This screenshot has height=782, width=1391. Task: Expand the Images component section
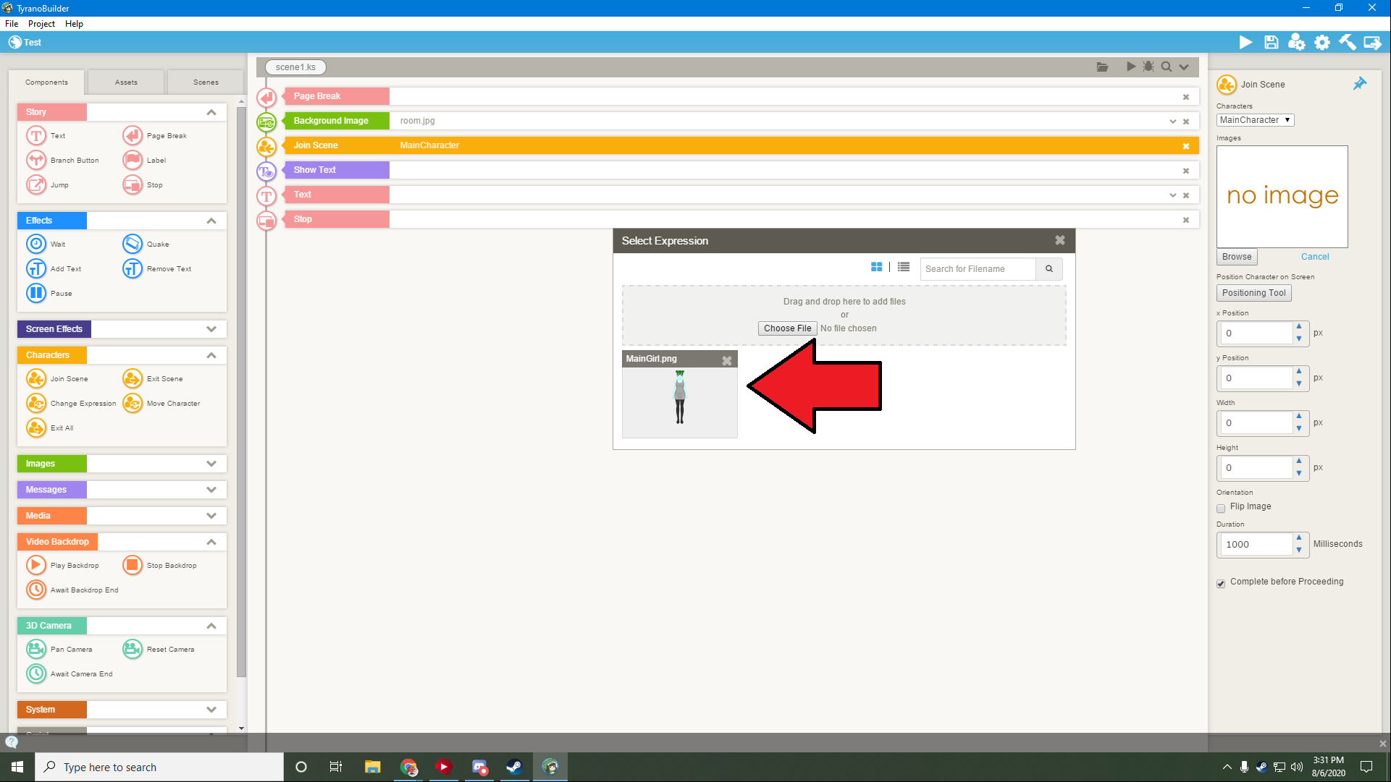point(211,464)
